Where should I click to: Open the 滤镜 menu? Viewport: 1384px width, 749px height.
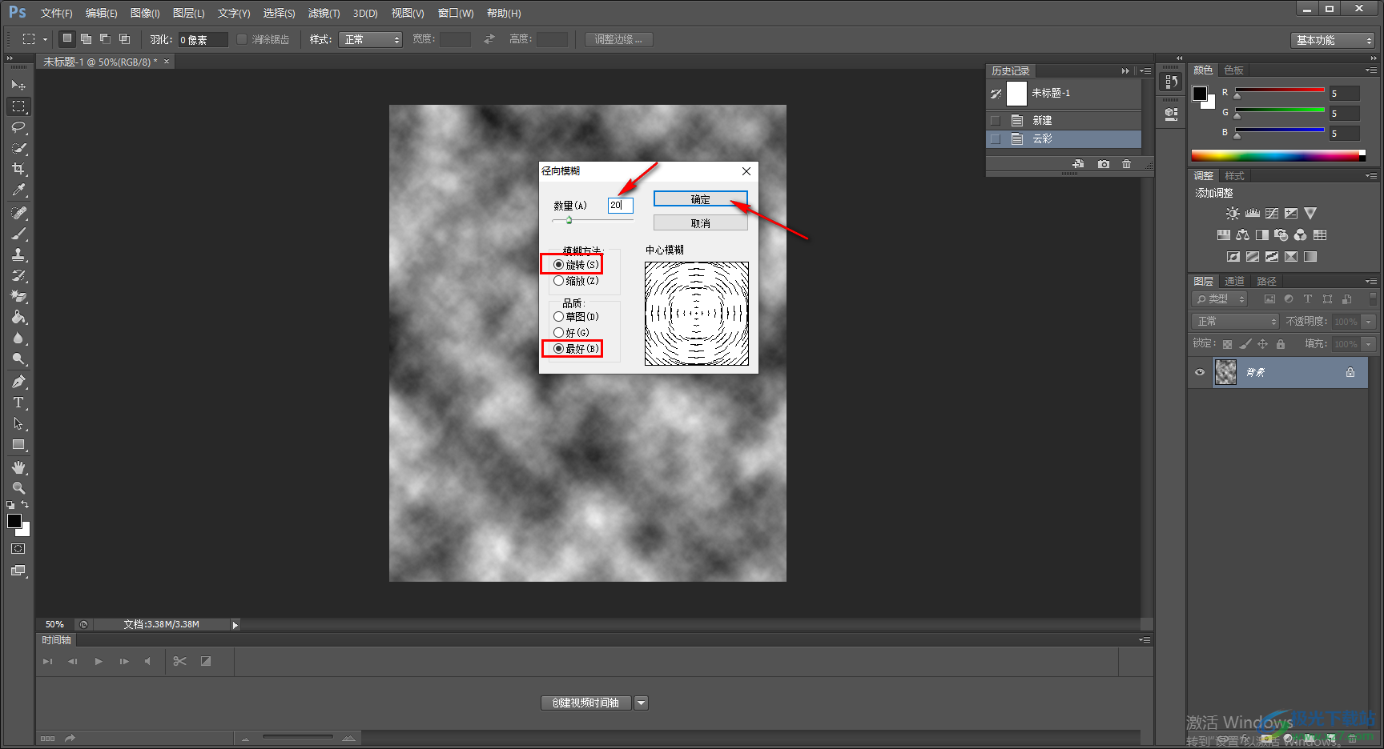(x=324, y=13)
